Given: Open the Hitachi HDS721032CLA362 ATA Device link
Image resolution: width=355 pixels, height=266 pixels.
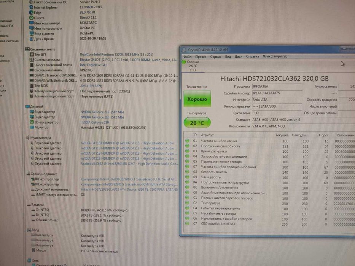Looking at the screenshot, I should point(129,190).
